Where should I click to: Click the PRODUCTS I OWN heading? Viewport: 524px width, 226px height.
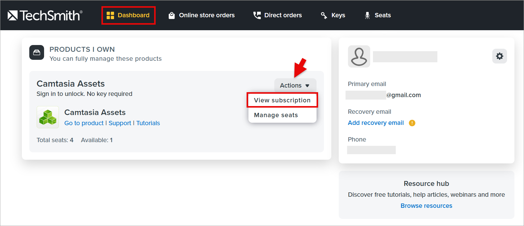(x=82, y=49)
